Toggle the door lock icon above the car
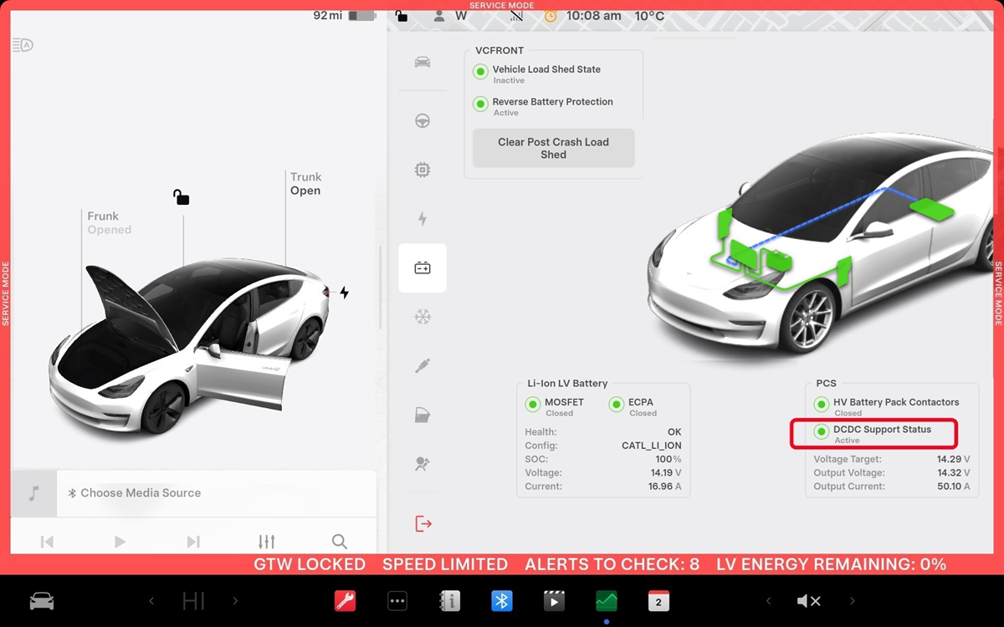The width and height of the screenshot is (1004, 627). (x=181, y=197)
